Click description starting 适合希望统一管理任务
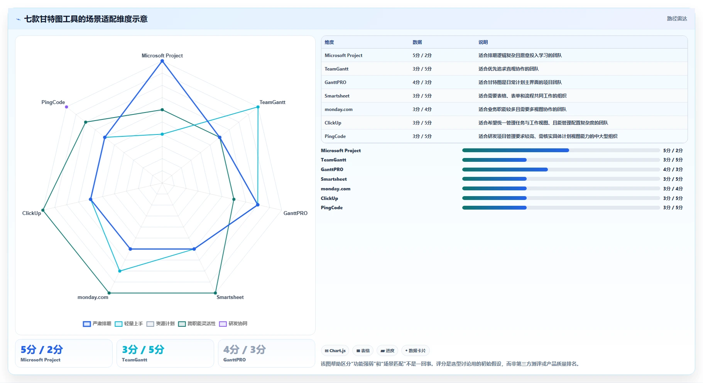The width and height of the screenshot is (703, 383). point(543,123)
